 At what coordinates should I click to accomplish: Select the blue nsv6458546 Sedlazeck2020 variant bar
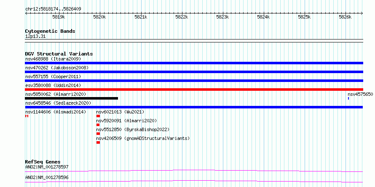194,107
